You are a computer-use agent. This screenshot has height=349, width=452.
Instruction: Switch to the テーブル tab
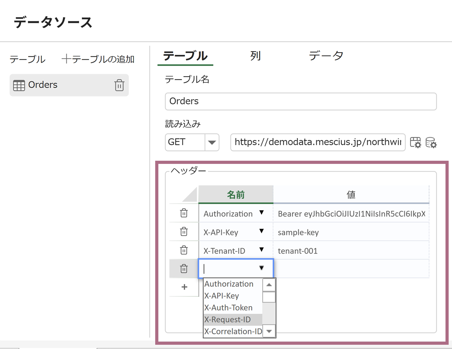click(185, 56)
